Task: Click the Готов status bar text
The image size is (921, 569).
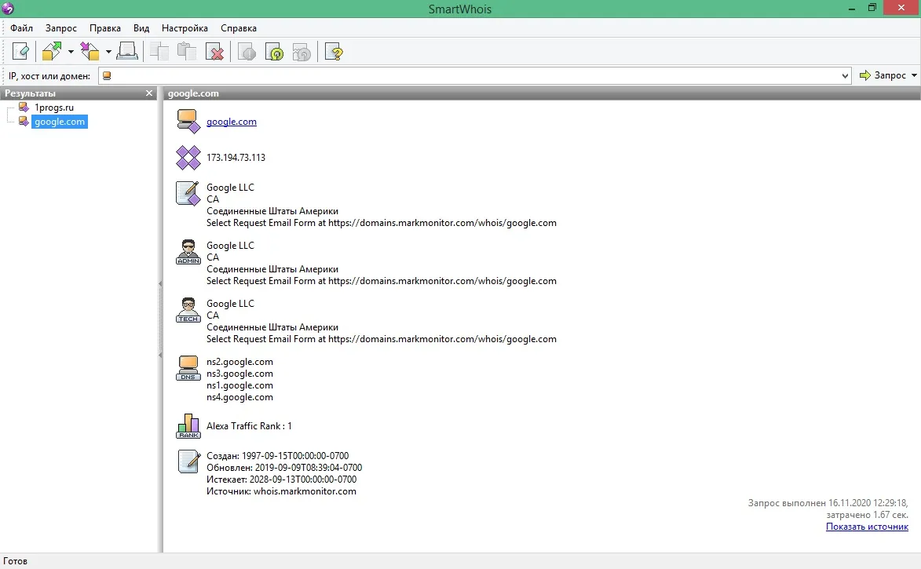Action: click(15, 561)
